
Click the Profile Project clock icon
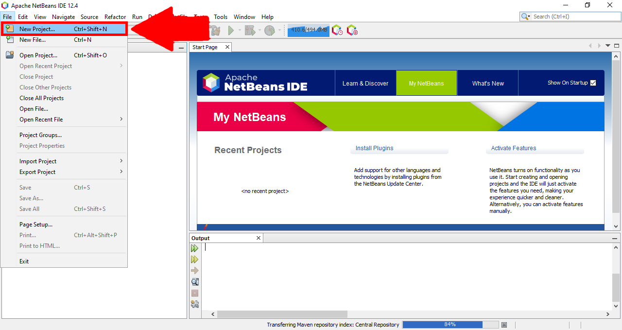tap(270, 30)
